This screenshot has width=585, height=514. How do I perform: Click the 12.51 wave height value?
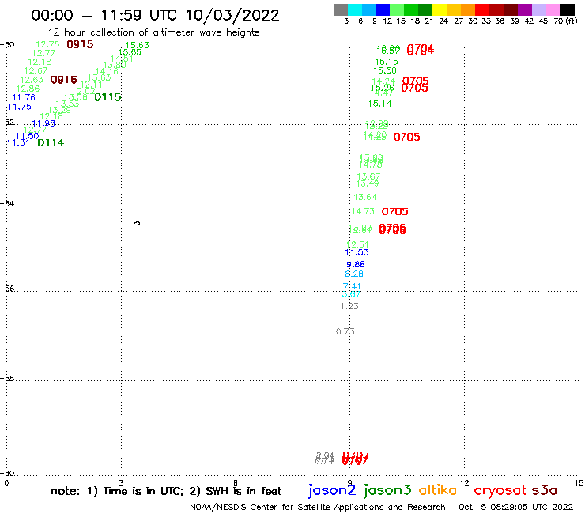pyautogui.click(x=357, y=244)
